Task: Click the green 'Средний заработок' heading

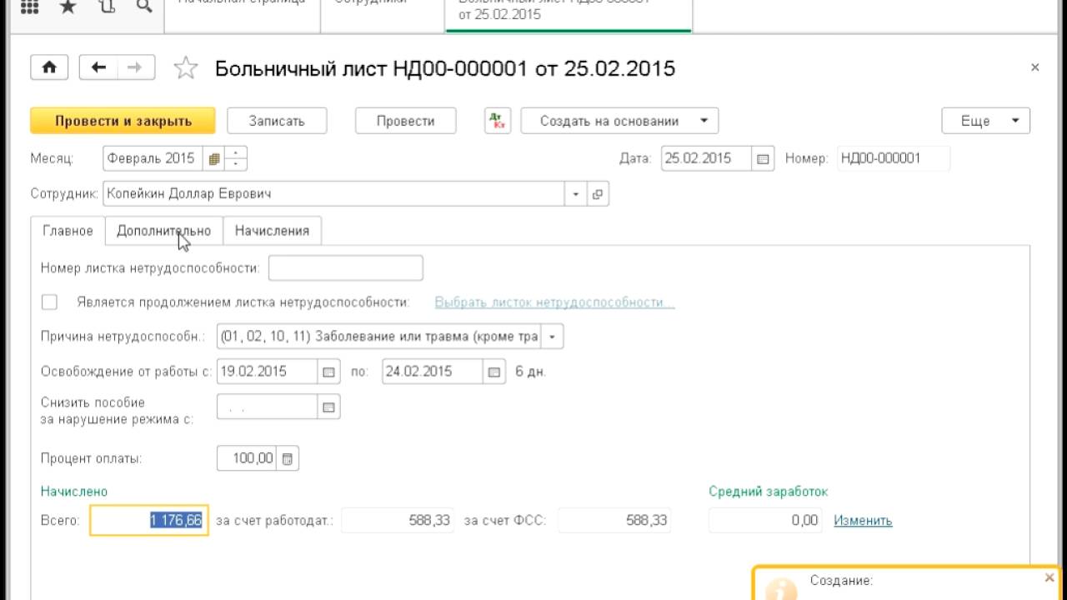Action: coord(769,492)
